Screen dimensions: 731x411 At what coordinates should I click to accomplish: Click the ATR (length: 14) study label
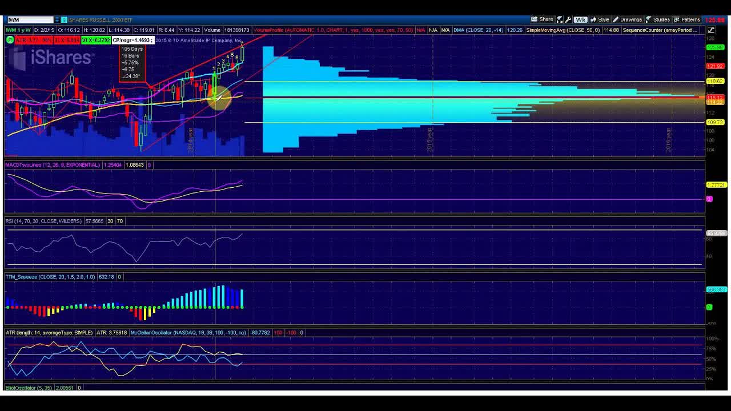[x=49, y=332]
